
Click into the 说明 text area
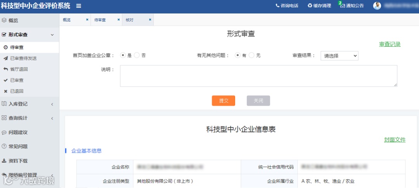(258, 76)
